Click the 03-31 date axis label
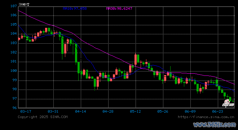238x130 pixels. click(53, 112)
